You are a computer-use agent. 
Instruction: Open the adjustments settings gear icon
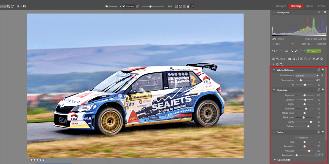[321, 59]
